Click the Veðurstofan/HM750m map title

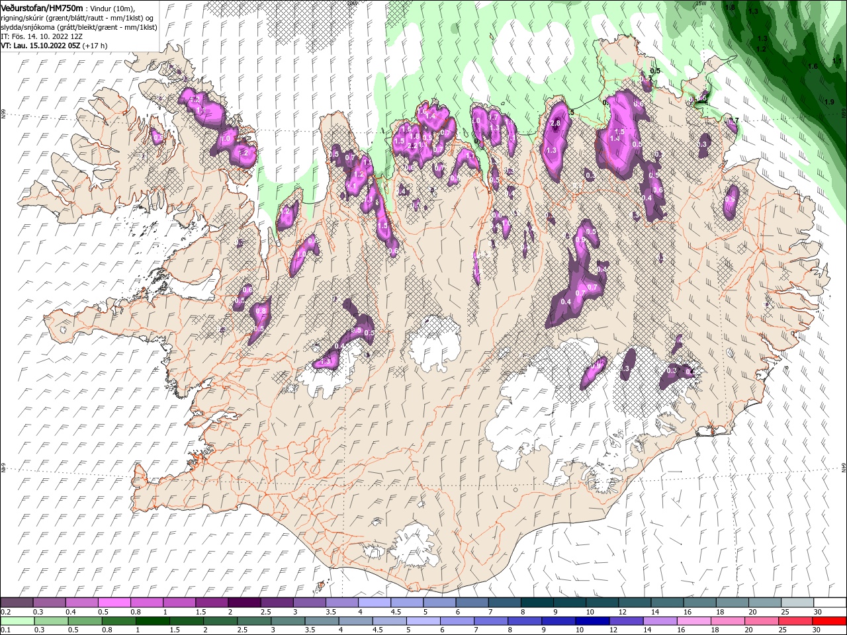point(42,8)
